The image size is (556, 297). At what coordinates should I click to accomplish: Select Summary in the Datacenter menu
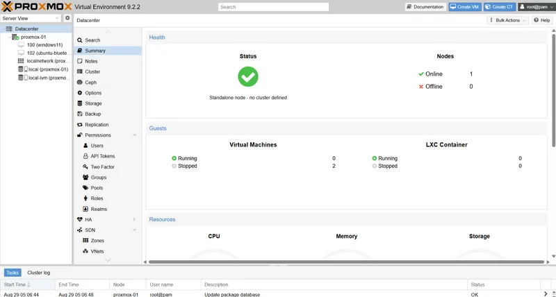click(108, 51)
